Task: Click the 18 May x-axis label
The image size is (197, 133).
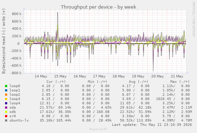Action: [118, 76]
